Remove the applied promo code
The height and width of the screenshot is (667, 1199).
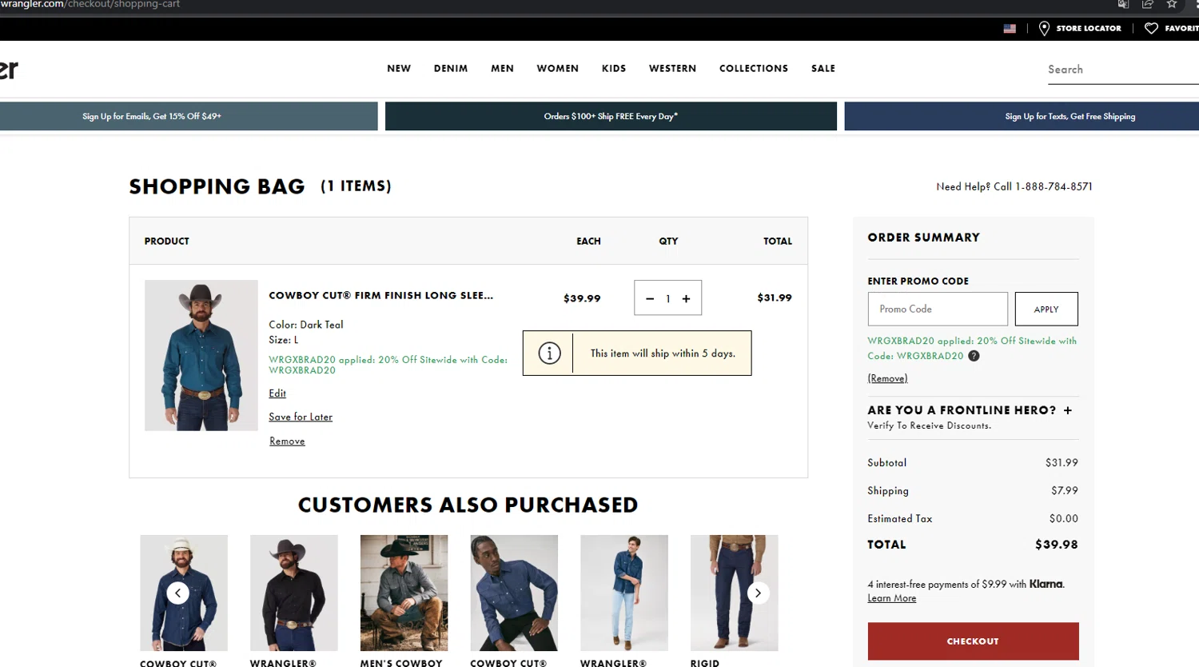pos(887,378)
